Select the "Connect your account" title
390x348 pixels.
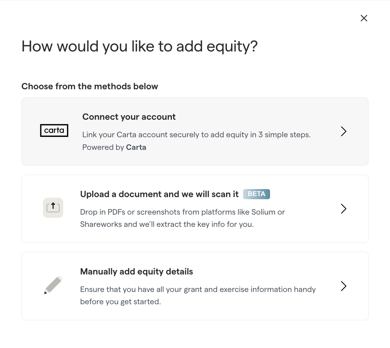tap(129, 117)
